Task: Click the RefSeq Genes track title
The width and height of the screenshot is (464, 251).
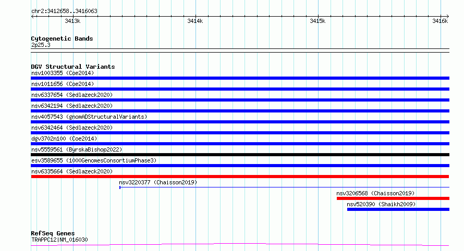Action: 53,233
